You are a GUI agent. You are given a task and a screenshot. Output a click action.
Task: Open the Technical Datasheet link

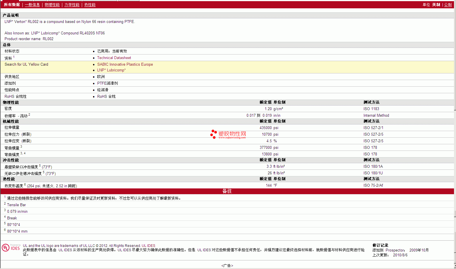[114, 58]
